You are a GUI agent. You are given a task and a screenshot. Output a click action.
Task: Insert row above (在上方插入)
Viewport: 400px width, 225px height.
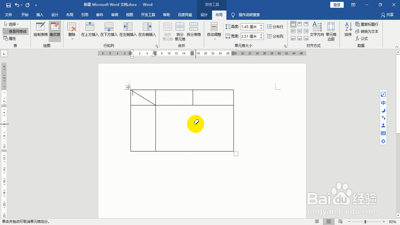coord(90,30)
